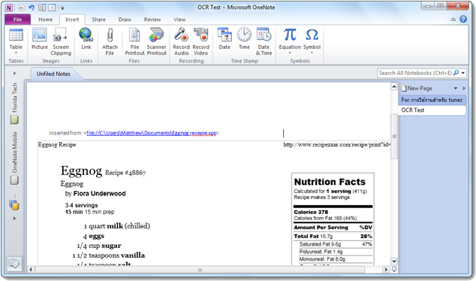
Task: Click the scroll down arrow
Action: (x=394, y=261)
